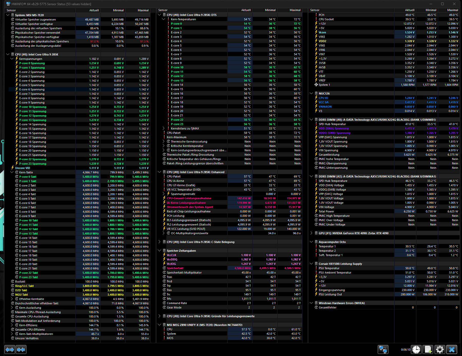Open the remote network monitoring button
The width and height of the screenshot is (462, 356).
pyautogui.click(x=383, y=350)
